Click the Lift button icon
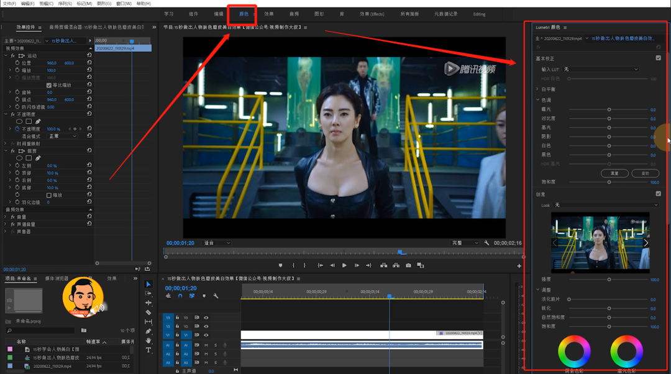This screenshot has width=671, height=374. [x=384, y=265]
